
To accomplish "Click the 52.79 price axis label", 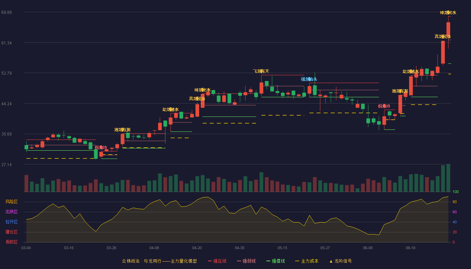I will pyautogui.click(x=6, y=73).
